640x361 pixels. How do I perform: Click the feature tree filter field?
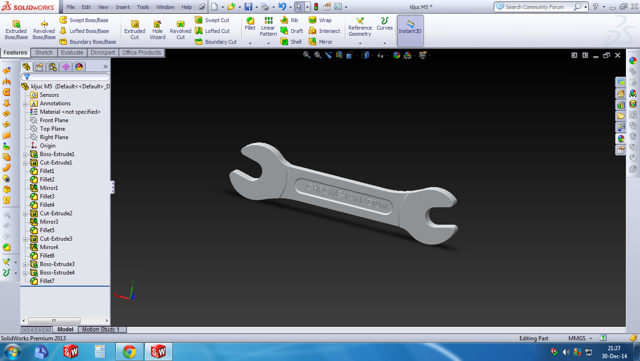pyautogui.click(x=65, y=77)
